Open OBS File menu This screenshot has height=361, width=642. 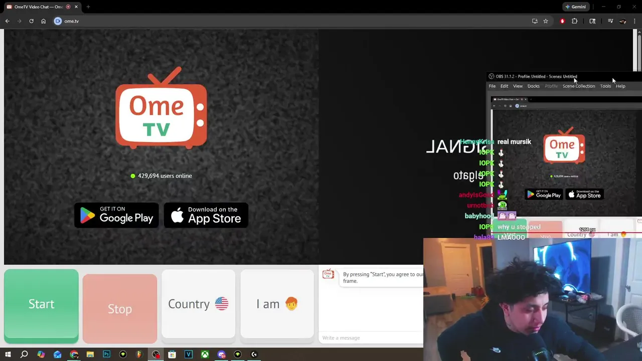point(492,86)
